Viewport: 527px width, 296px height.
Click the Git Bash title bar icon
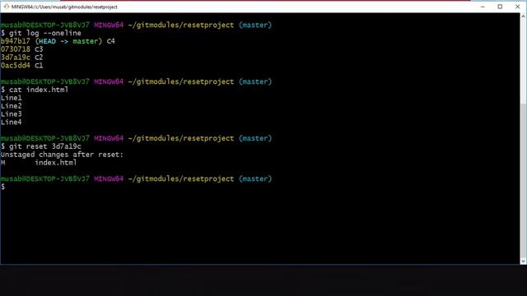(x=7, y=7)
